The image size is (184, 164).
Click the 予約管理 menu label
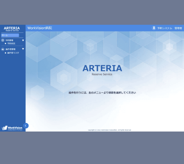[x=9, y=40]
